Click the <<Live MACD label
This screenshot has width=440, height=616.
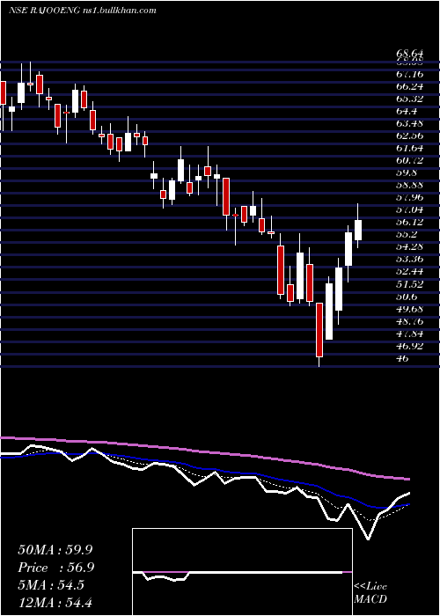[370, 593]
